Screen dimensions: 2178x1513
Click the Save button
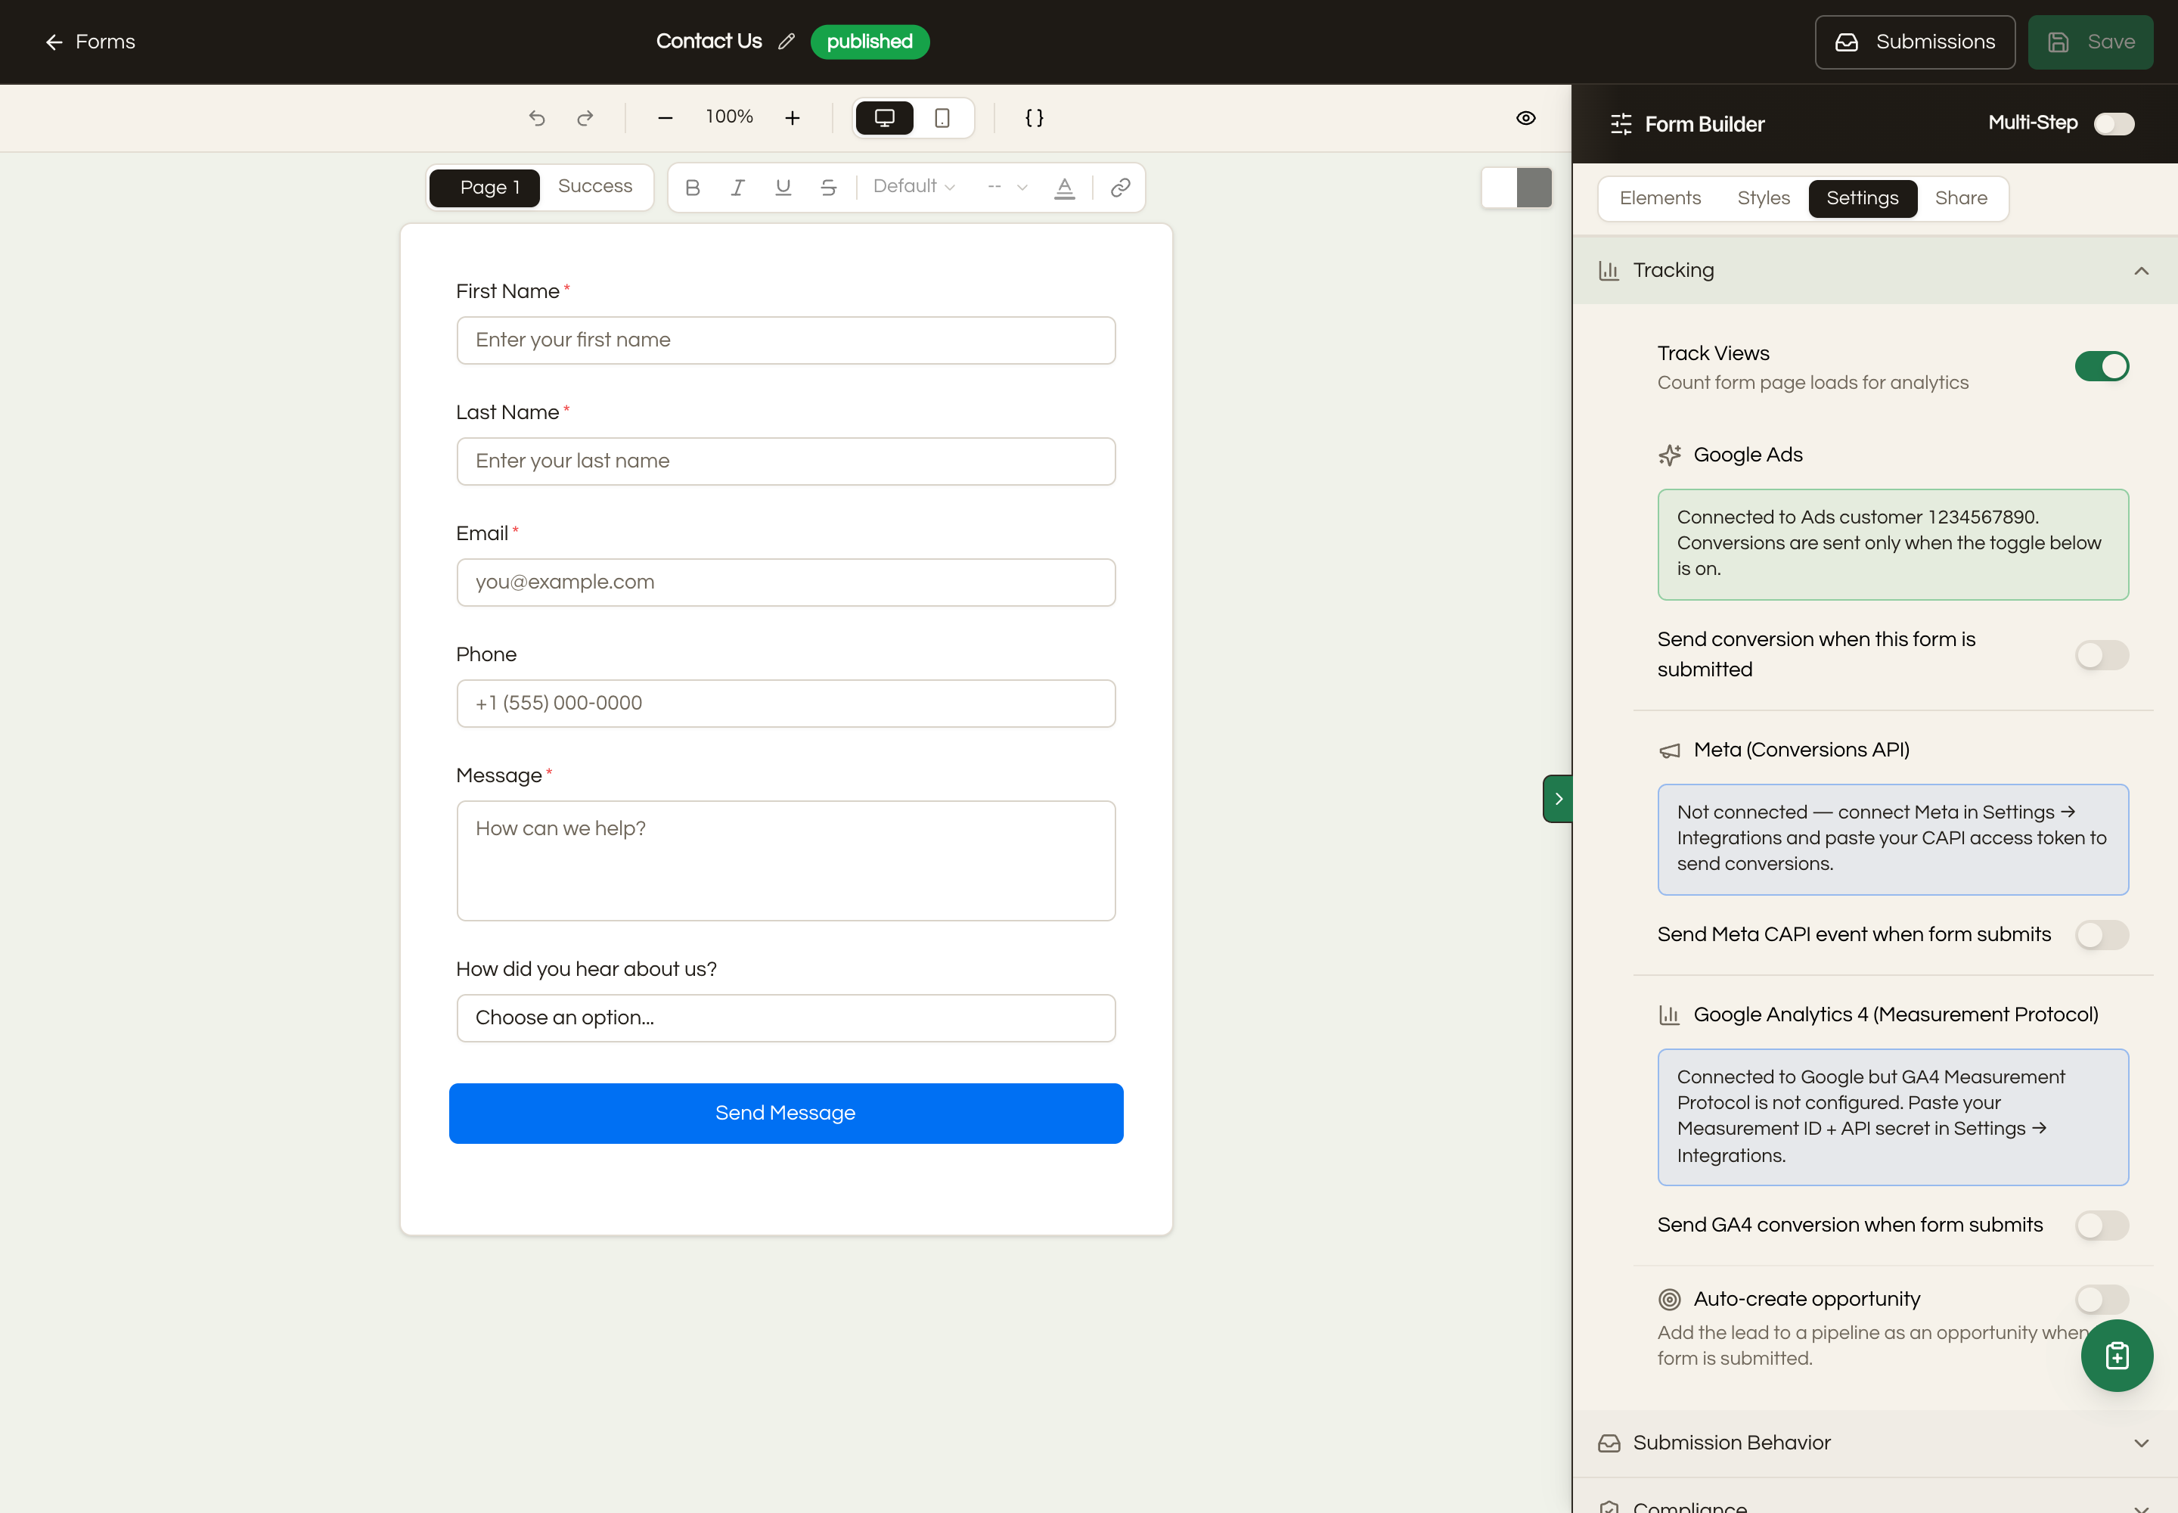tap(2090, 42)
